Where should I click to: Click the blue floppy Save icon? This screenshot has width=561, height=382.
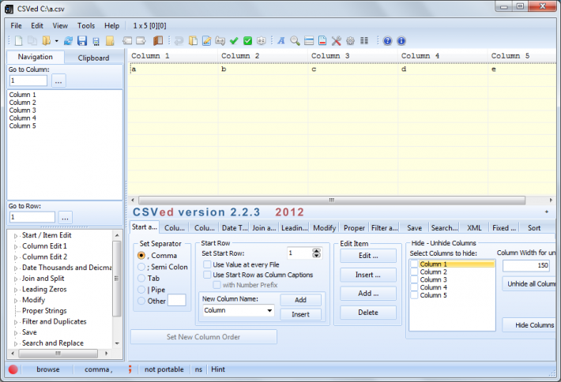82,41
